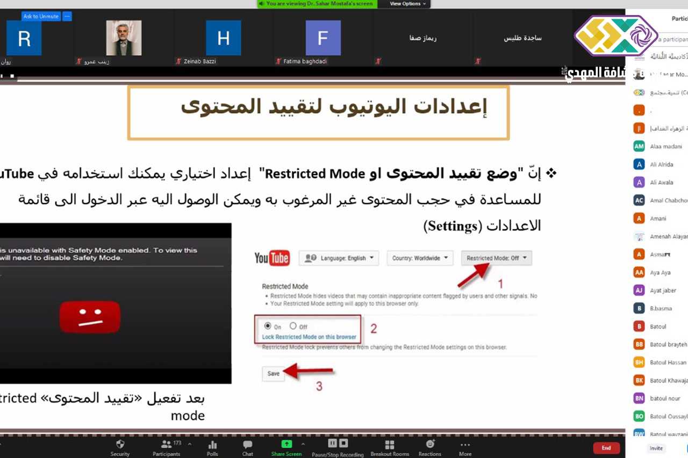
Task: Click the red End meeting button
Action: tap(606, 448)
